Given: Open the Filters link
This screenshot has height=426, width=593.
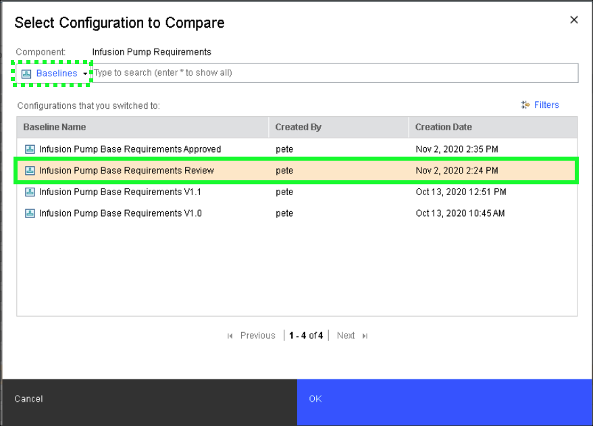Looking at the screenshot, I should coord(546,105).
